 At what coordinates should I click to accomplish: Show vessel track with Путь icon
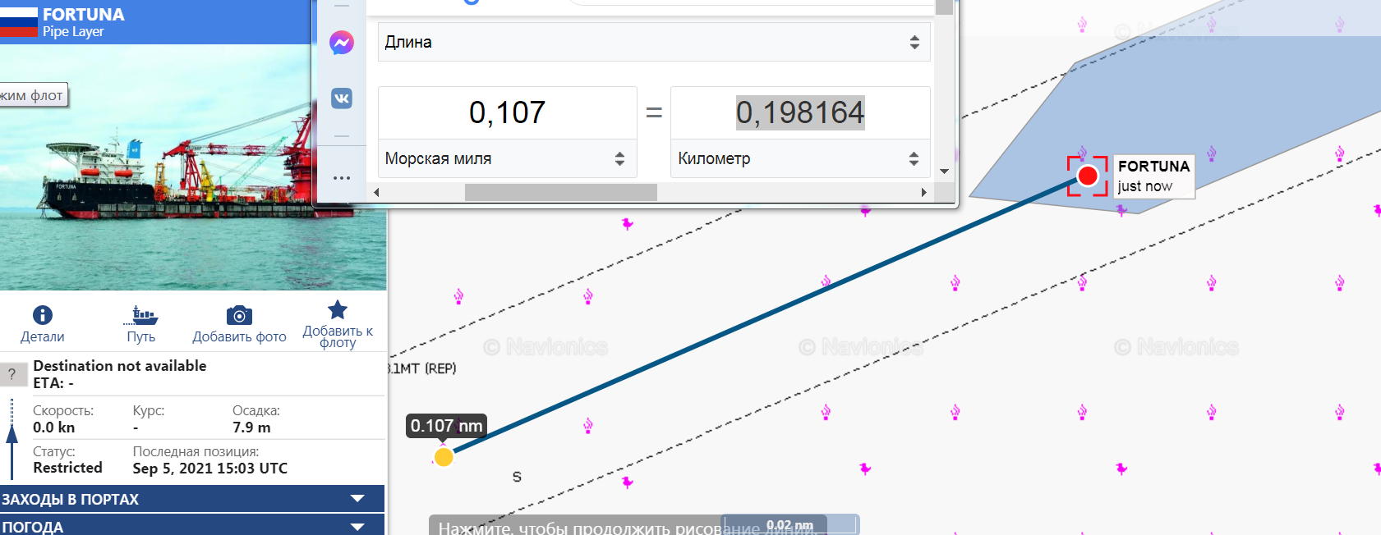coord(143,316)
